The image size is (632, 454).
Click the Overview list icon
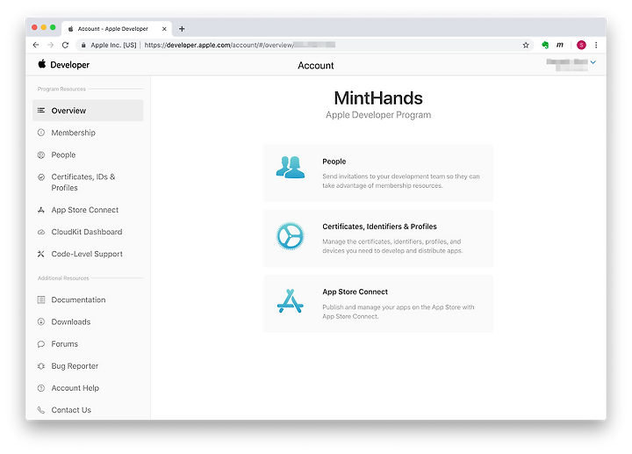tap(41, 111)
